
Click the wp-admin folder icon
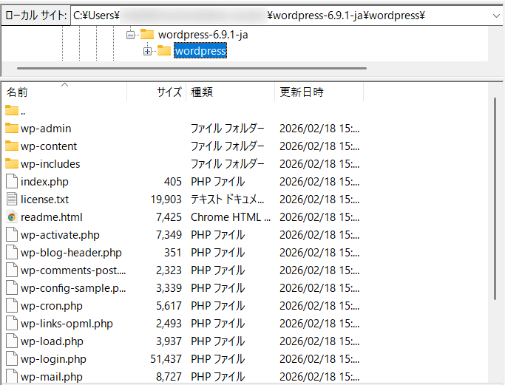pyautogui.click(x=12, y=128)
